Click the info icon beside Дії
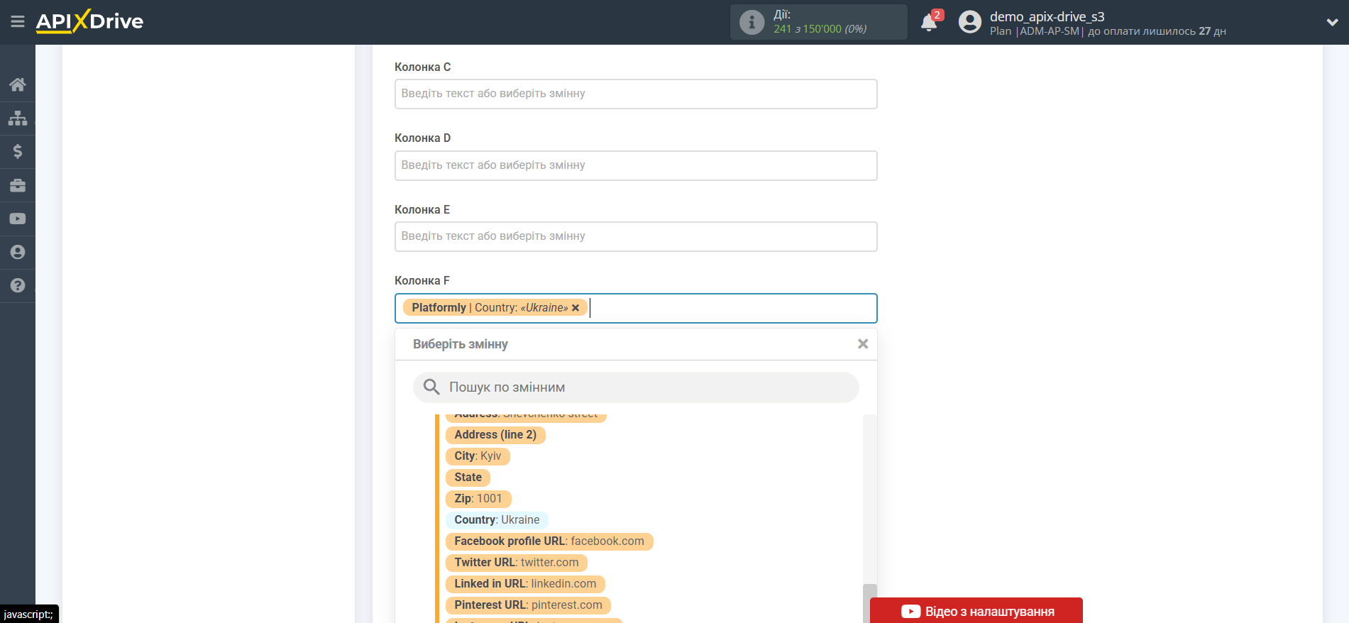1349x623 pixels. click(751, 22)
